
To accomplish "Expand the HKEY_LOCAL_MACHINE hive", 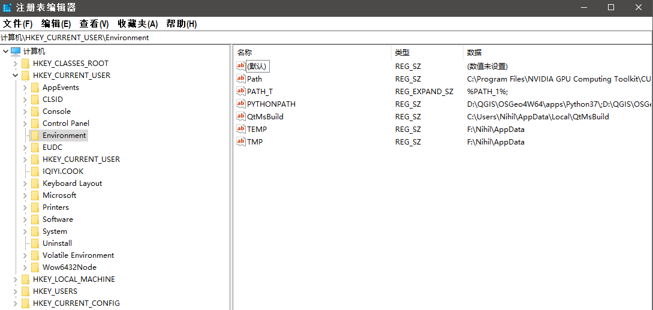I will [x=15, y=279].
